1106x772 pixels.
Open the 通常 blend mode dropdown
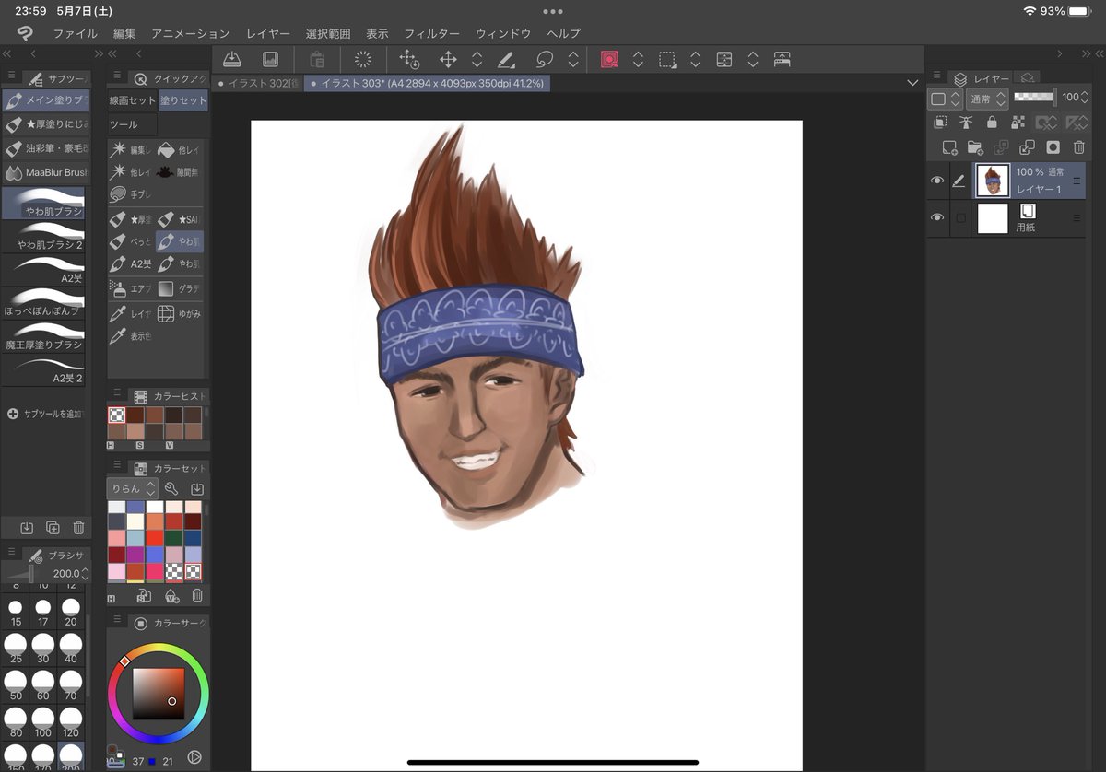click(x=988, y=98)
